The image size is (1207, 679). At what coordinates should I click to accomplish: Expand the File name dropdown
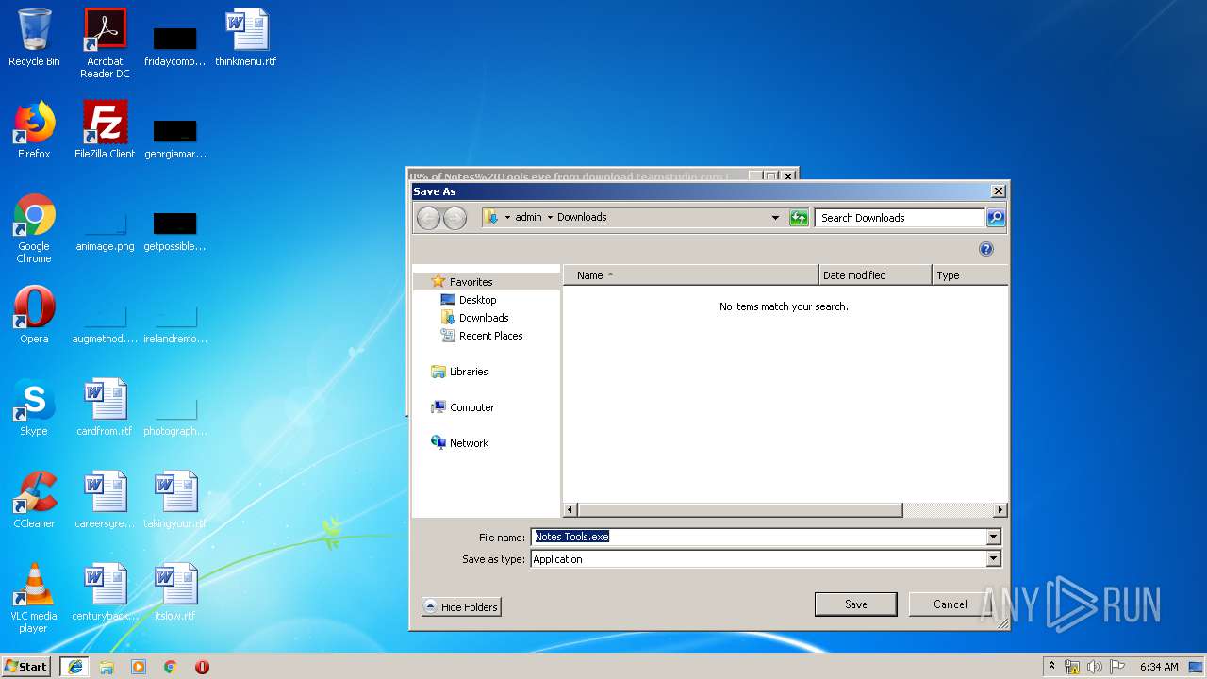(993, 538)
